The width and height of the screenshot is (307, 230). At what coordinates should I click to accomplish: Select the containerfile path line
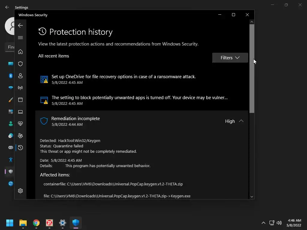click(x=113, y=184)
